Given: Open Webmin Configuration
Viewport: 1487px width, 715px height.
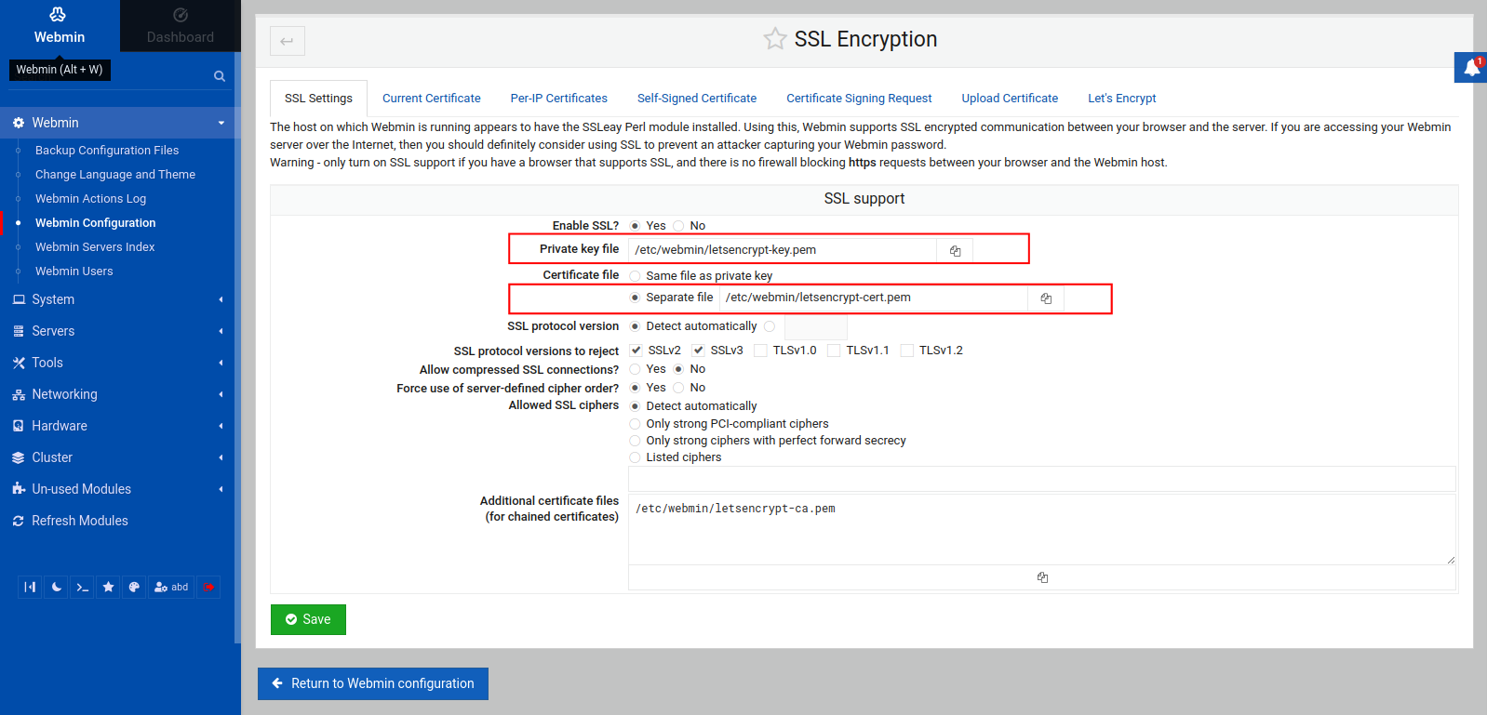Looking at the screenshot, I should [95, 223].
